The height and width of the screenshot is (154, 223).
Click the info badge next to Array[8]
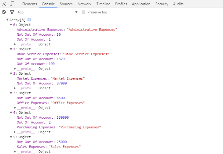[x=29, y=20]
